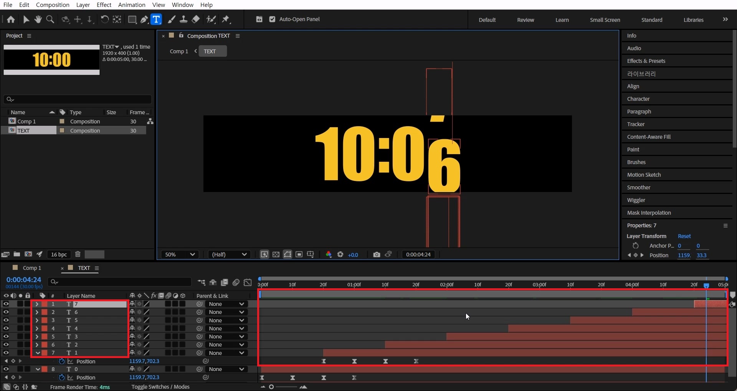Click the channel color display icon
Viewport: 737px width, 391px height.
pyautogui.click(x=329, y=255)
